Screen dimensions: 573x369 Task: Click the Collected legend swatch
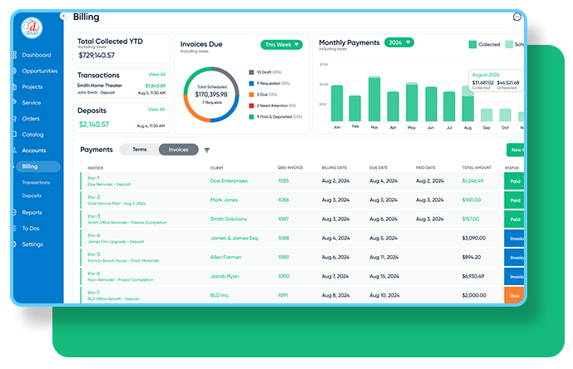[472, 45]
